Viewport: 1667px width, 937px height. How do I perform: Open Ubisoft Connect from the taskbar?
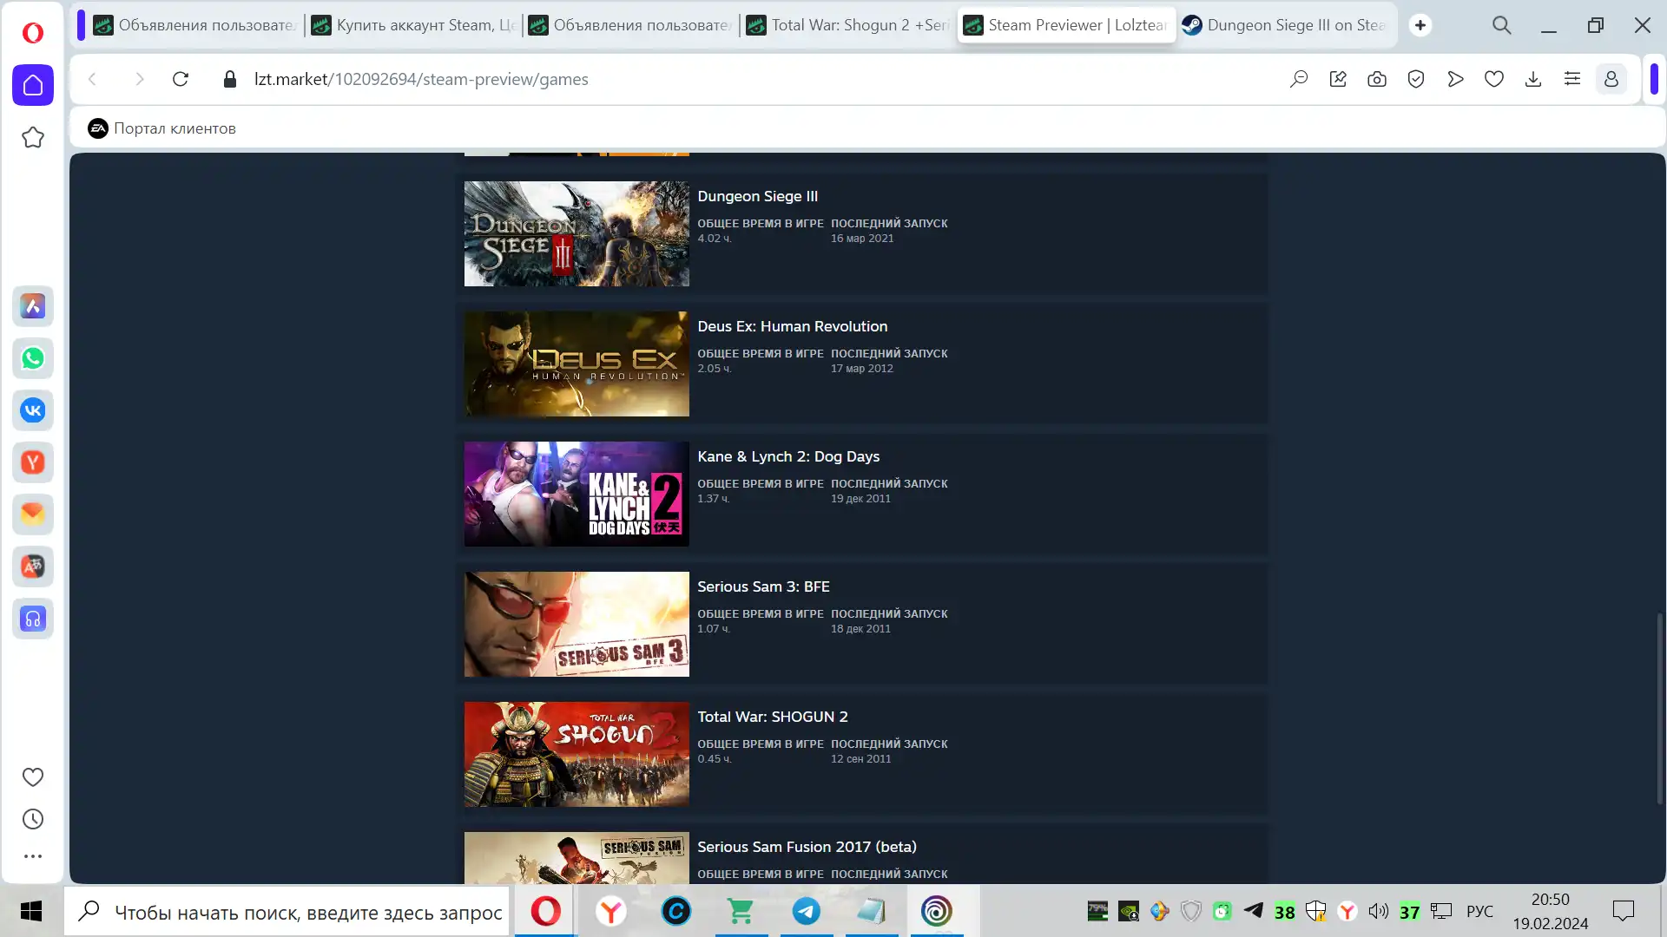click(x=937, y=911)
